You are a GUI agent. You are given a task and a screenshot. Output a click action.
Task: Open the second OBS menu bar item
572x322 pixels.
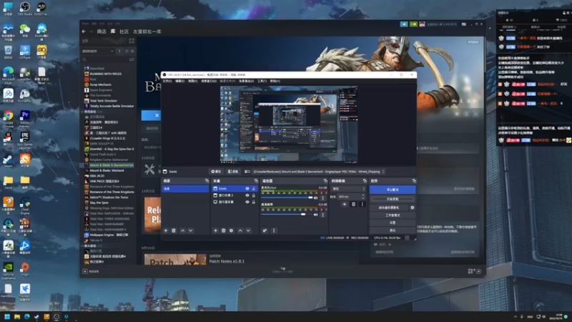(180, 81)
